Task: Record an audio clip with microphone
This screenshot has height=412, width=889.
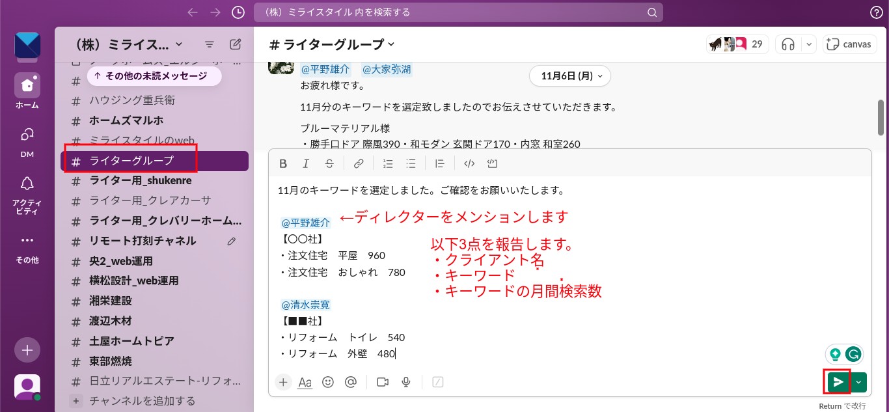Action: (406, 382)
